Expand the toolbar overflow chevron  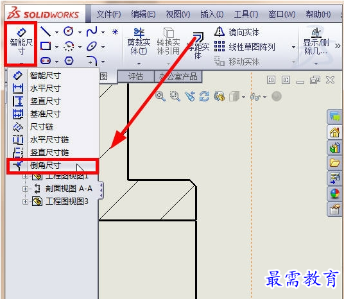(338, 46)
